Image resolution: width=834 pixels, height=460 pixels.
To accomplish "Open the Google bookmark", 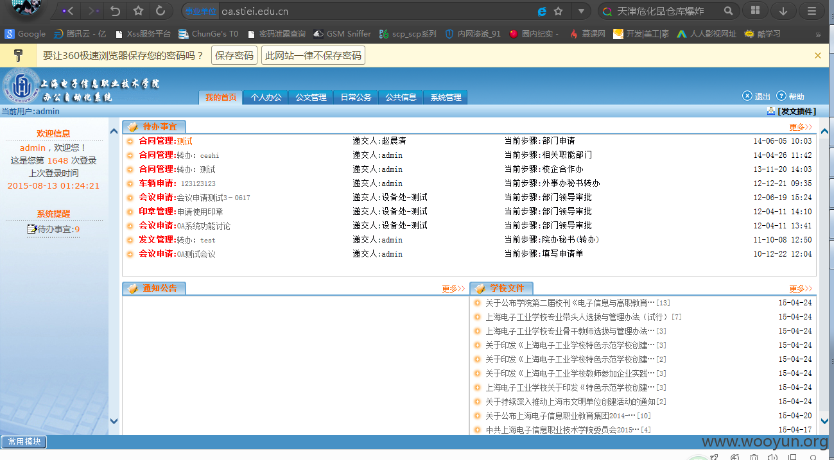I will (x=26, y=34).
